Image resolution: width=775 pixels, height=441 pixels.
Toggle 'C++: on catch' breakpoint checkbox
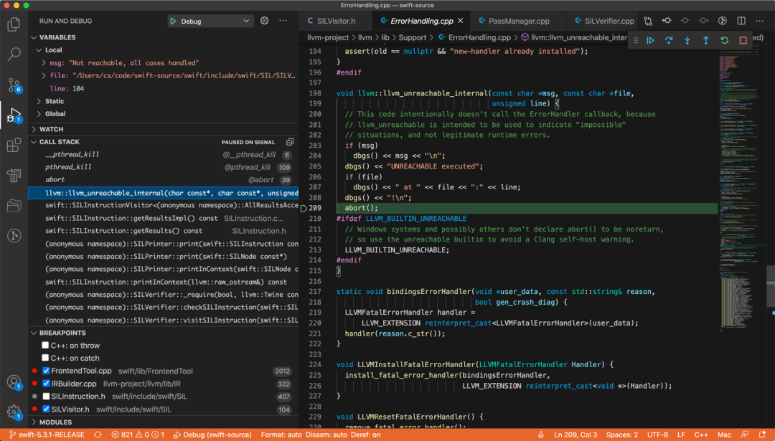(45, 358)
